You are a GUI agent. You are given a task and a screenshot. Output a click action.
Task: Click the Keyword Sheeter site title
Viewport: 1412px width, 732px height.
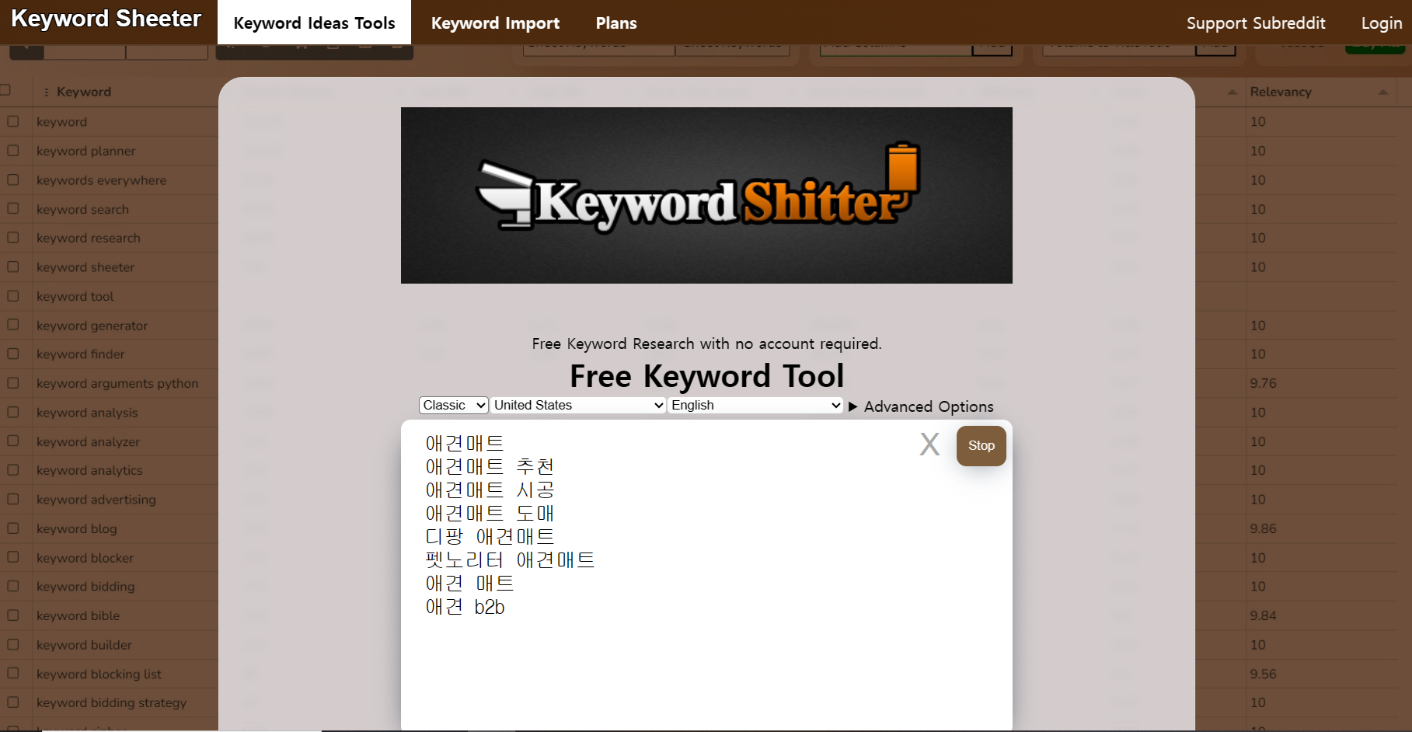[x=106, y=19]
